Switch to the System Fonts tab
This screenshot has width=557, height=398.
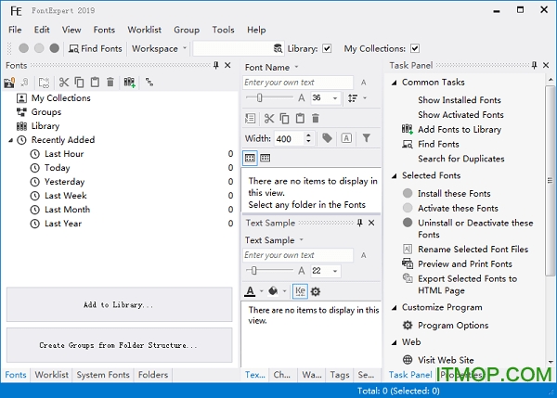tap(103, 375)
